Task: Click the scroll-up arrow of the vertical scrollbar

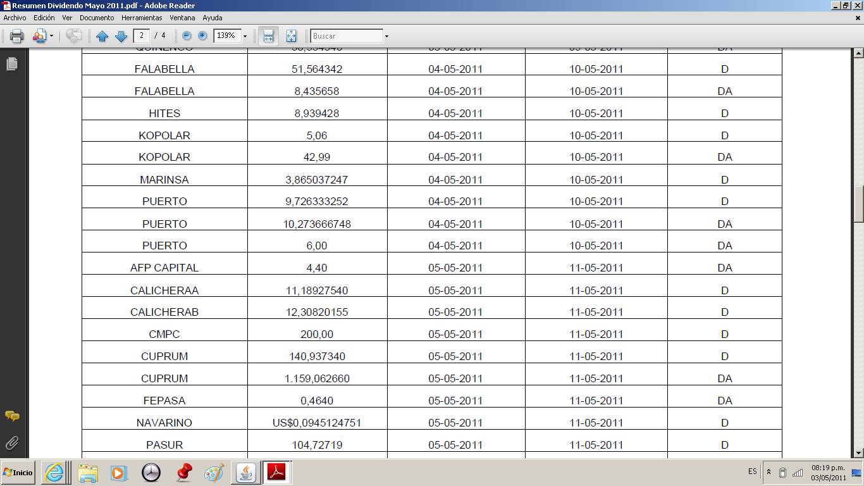Action: [x=859, y=53]
